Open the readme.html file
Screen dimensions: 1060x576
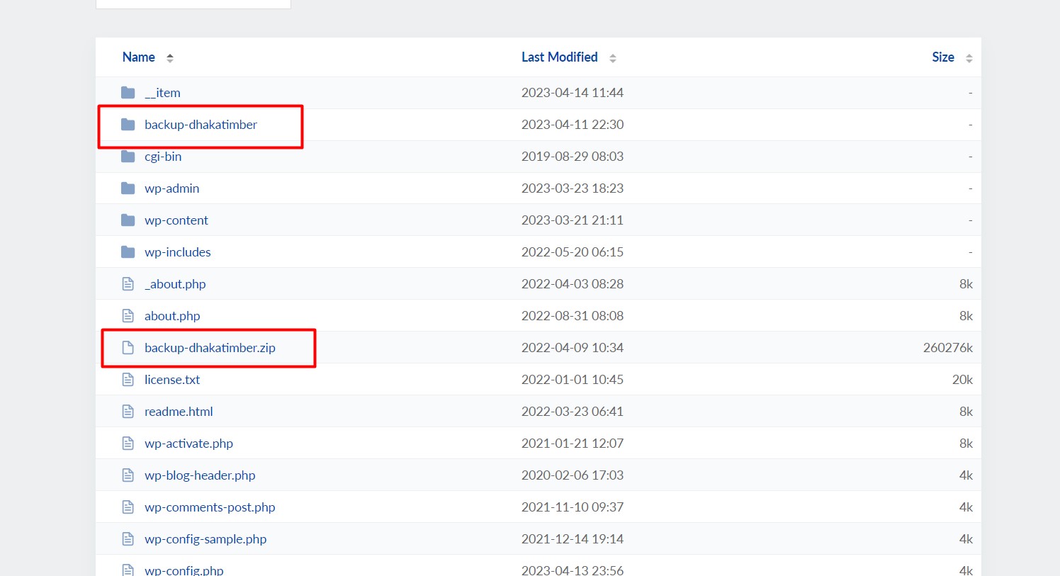179,412
